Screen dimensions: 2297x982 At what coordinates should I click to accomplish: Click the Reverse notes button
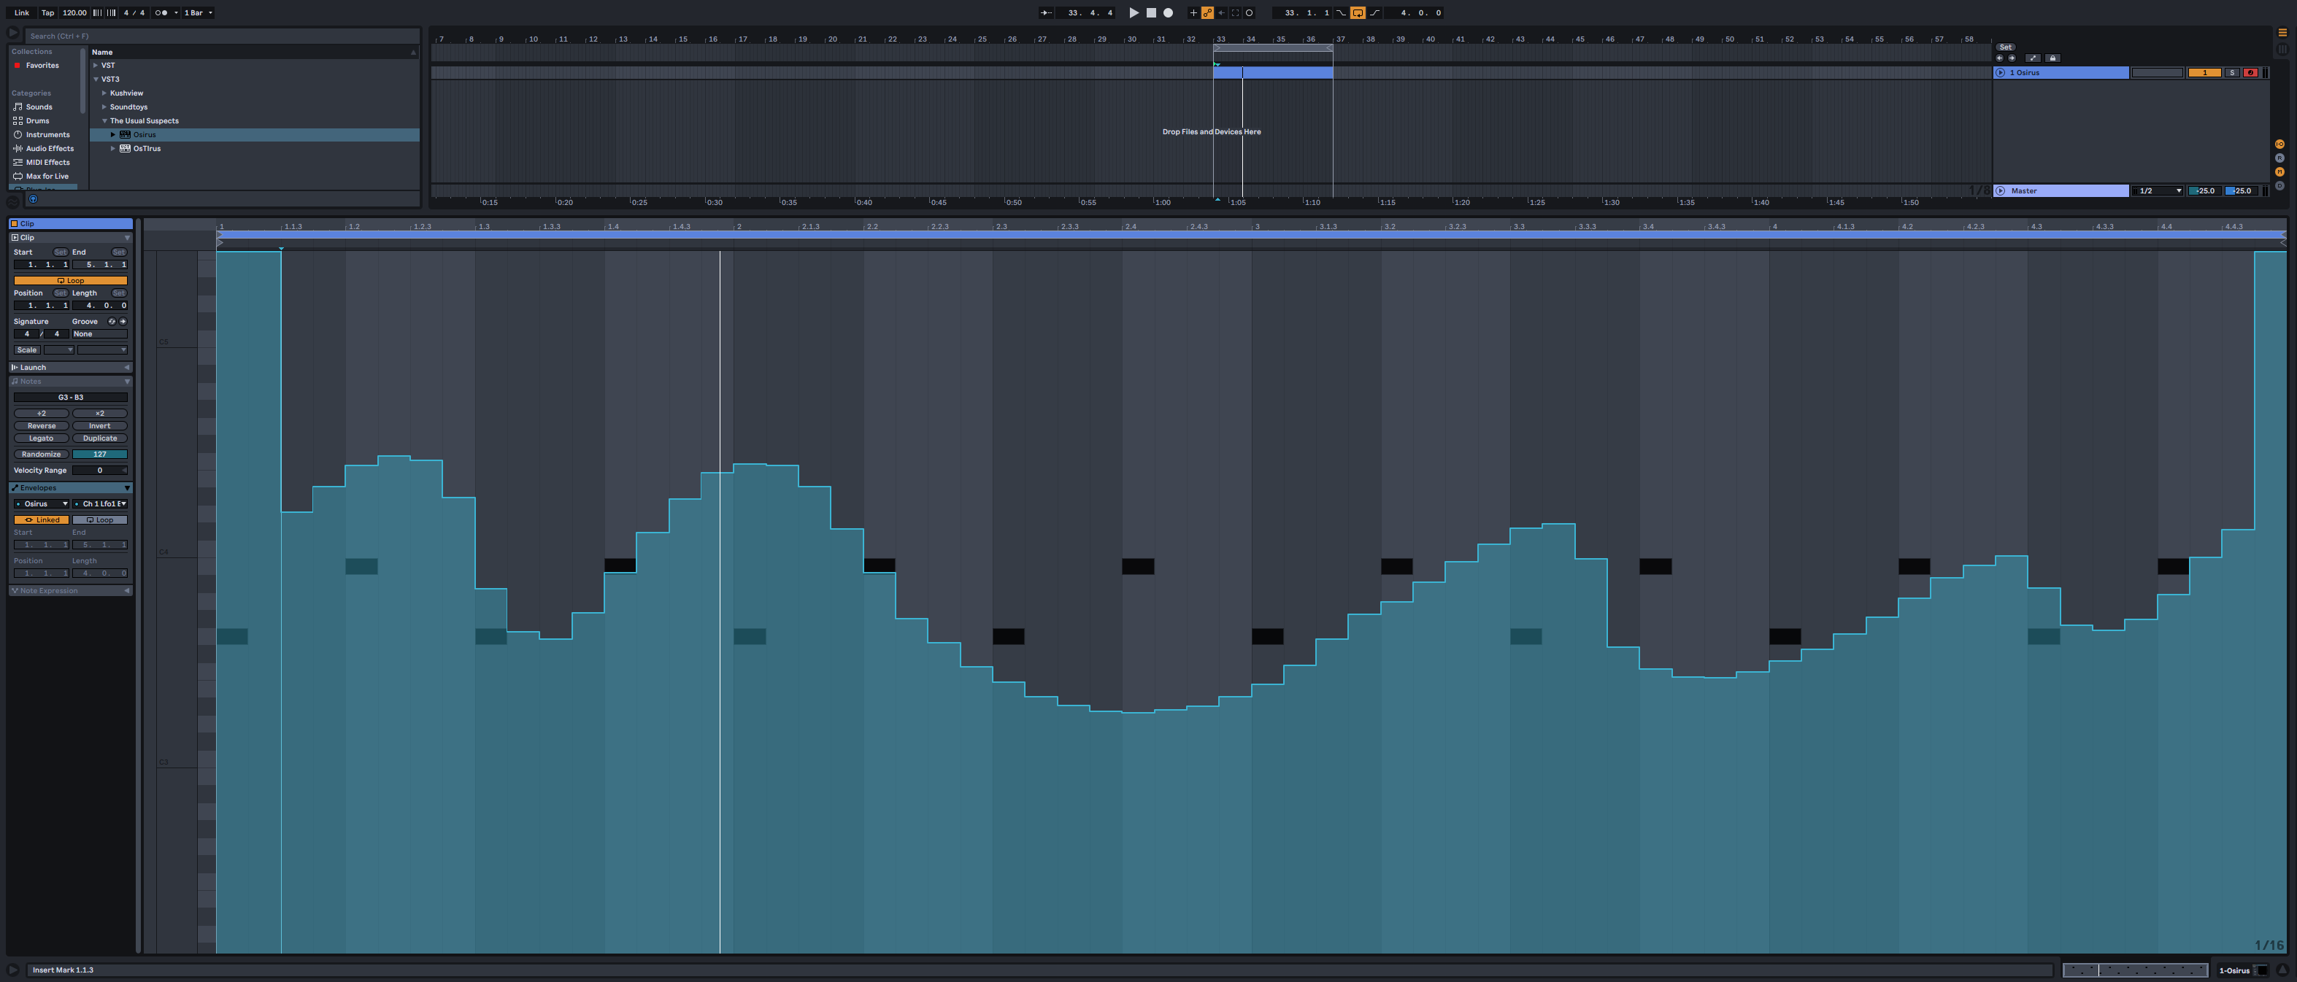(x=41, y=426)
